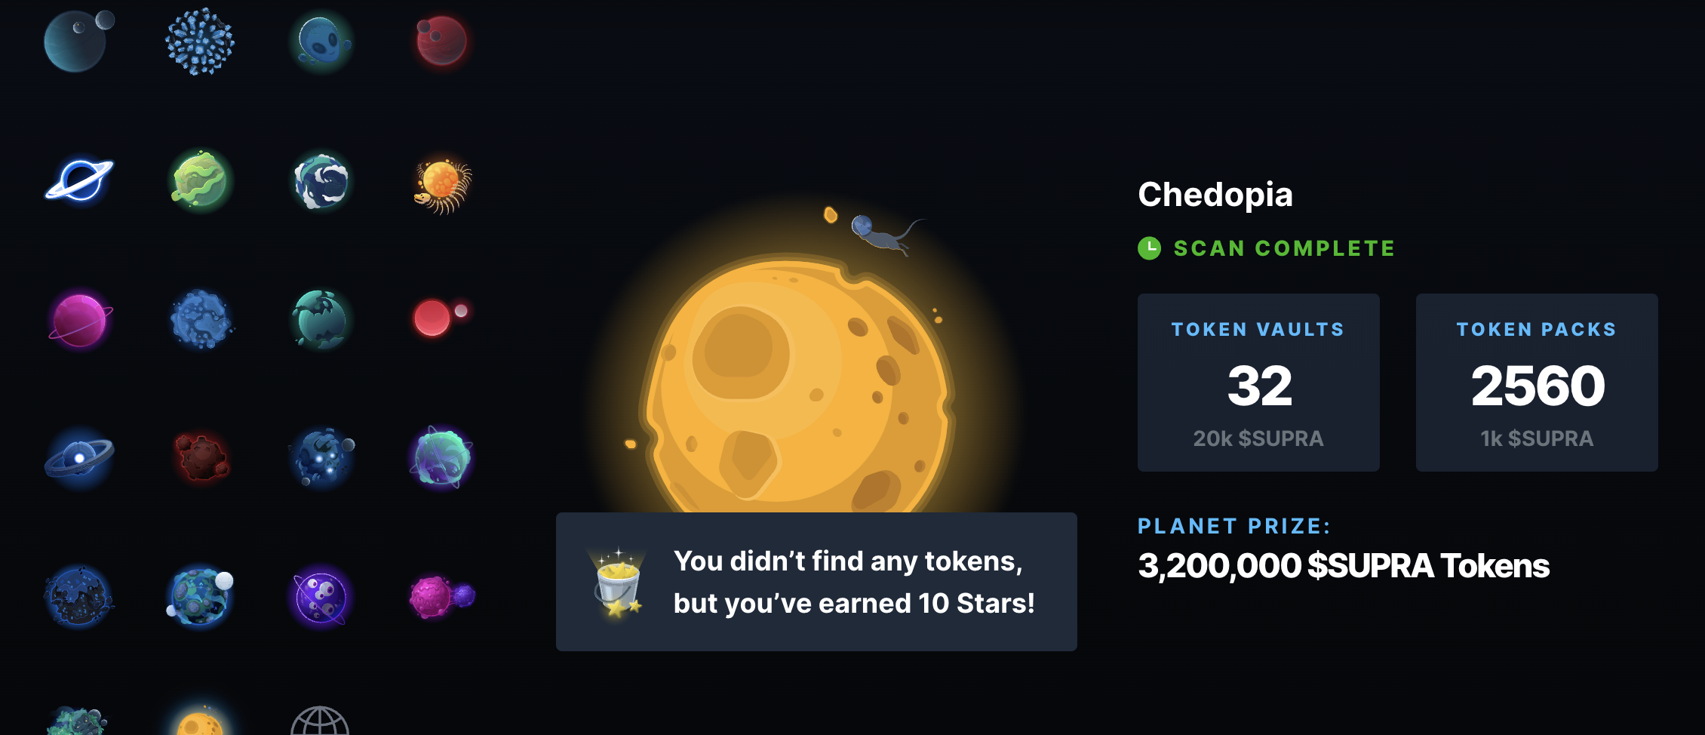
Task: Pick the blue alien-face planet
Action: click(x=321, y=42)
